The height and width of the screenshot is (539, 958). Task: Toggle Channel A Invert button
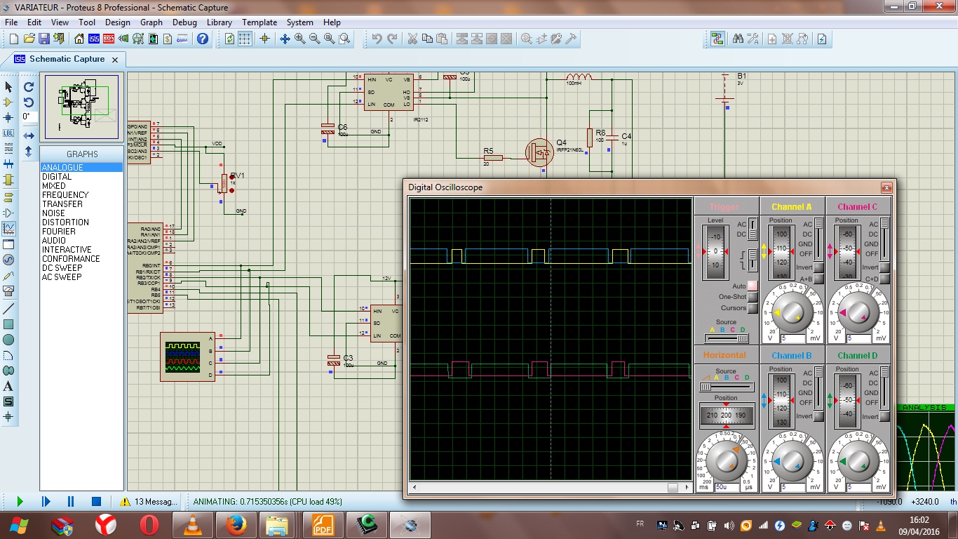pos(818,267)
